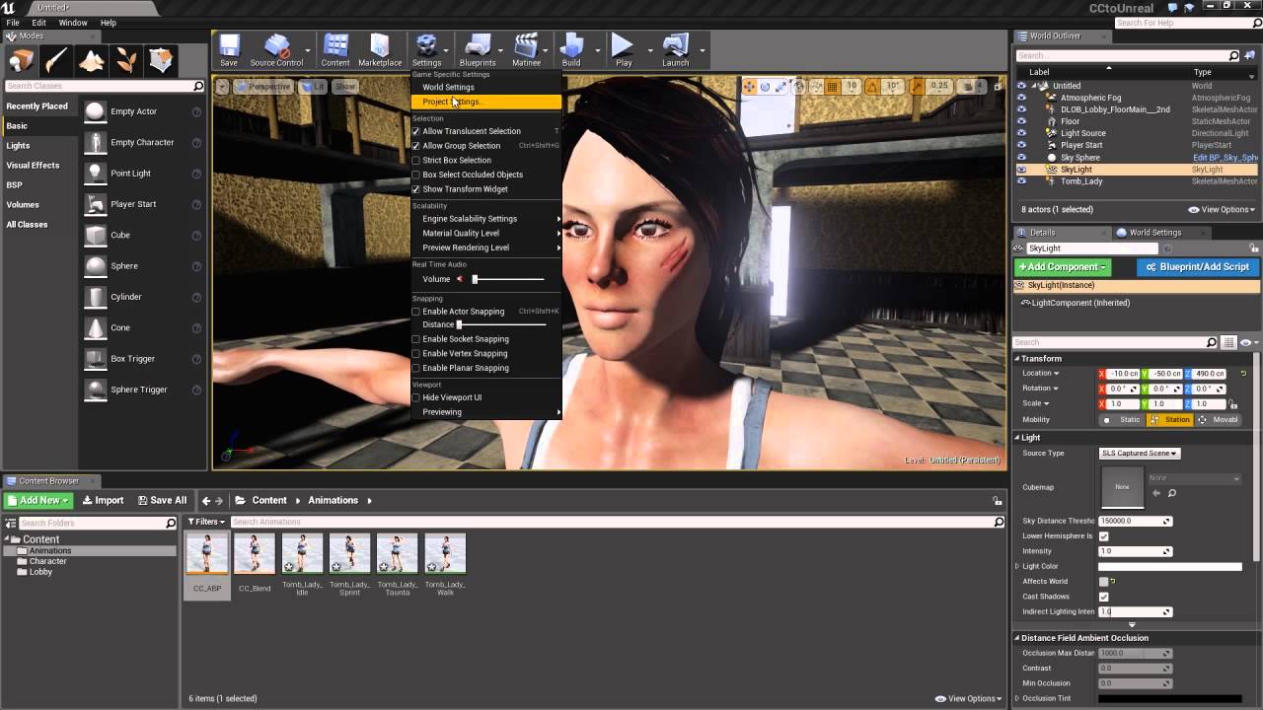Toggle Cast Shadows checkbox
This screenshot has height=710, width=1263.
(x=1103, y=597)
